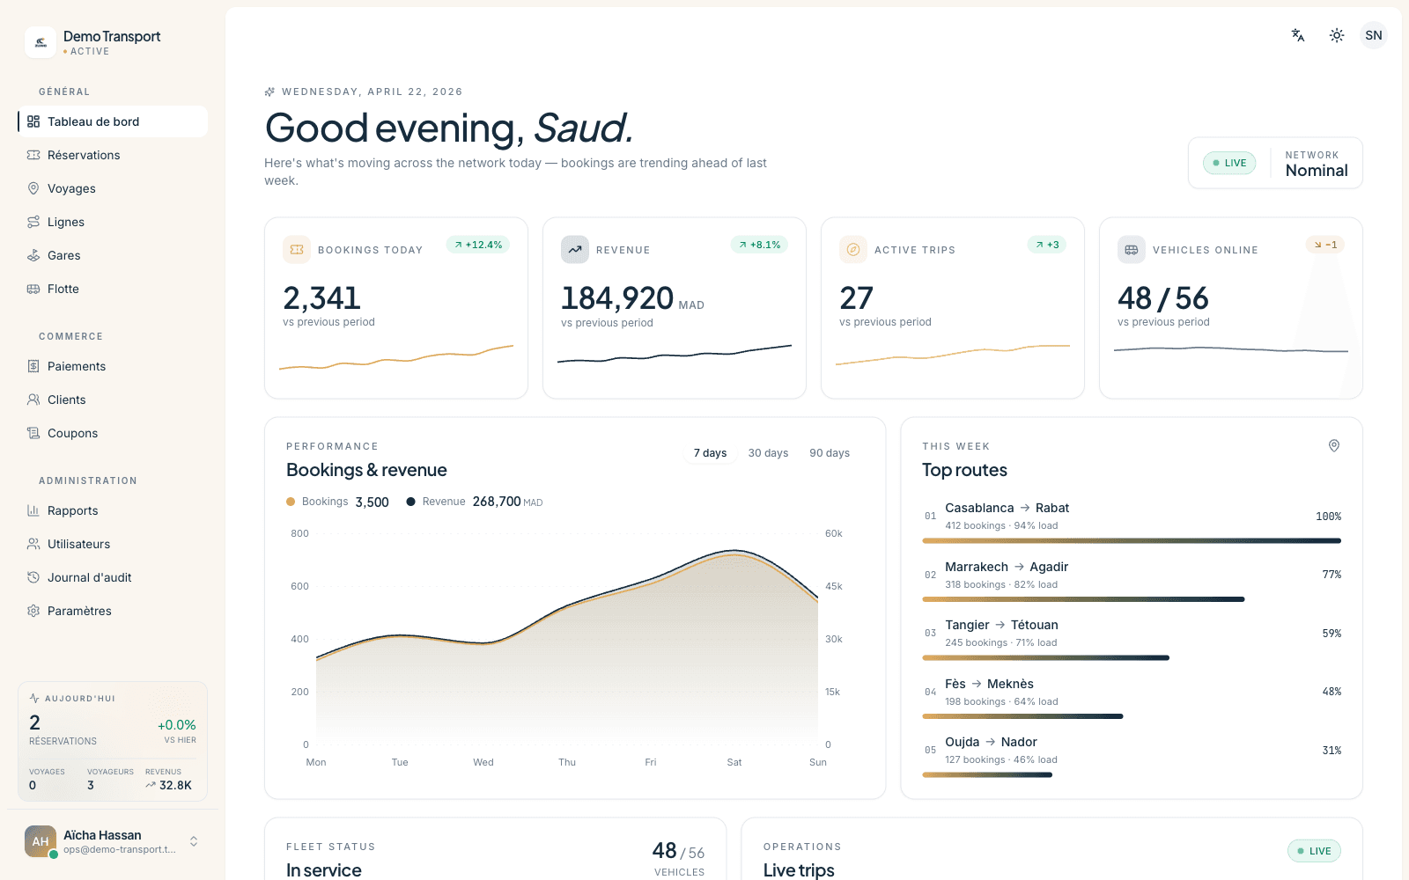
Task: Select the 7 days range tab
Action: point(710,453)
